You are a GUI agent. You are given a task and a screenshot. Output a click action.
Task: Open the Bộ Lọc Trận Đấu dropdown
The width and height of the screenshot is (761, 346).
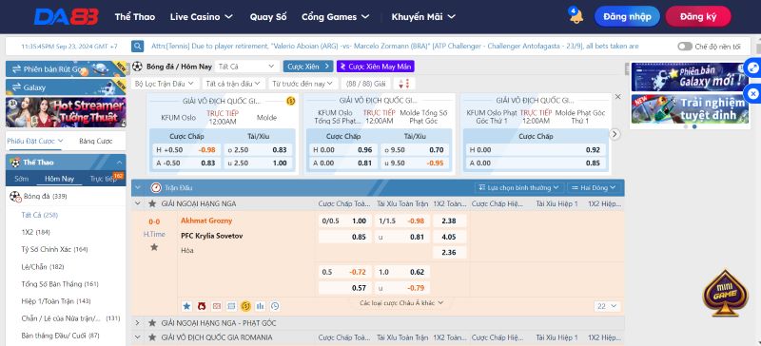tap(164, 84)
